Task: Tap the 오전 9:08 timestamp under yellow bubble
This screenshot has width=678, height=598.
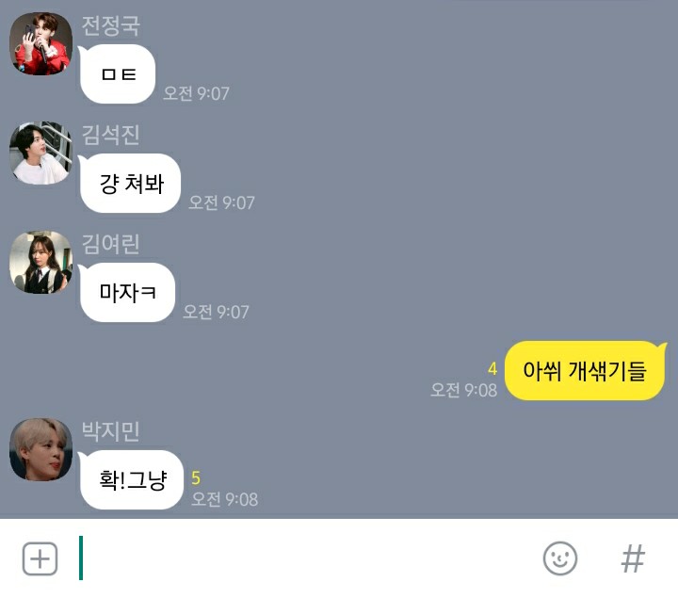Action: (x=463, y=390)
